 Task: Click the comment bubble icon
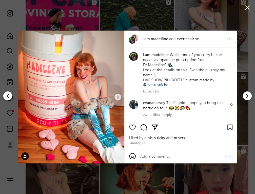click(144, 127)
